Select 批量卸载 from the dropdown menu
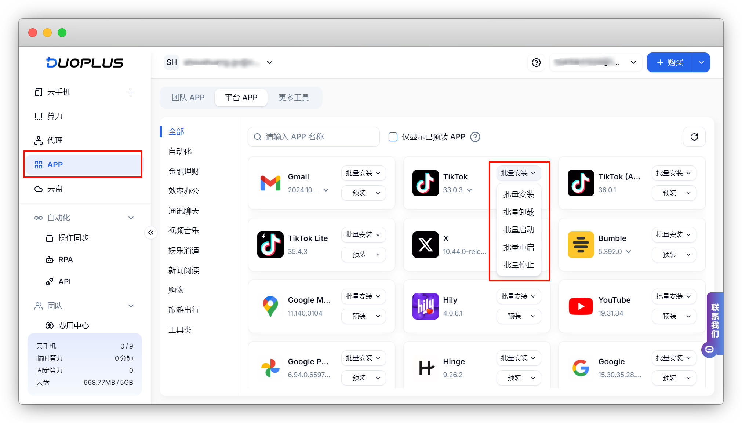The image size is (742, 423). (519, 212)
